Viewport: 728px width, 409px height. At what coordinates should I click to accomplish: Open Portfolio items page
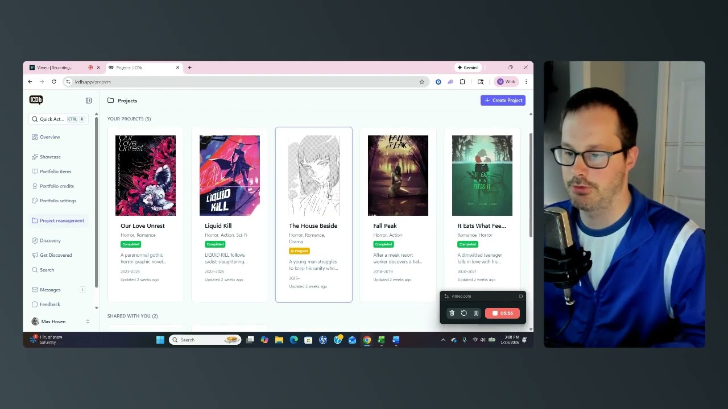pyautogui.click(x=55, y=172)
